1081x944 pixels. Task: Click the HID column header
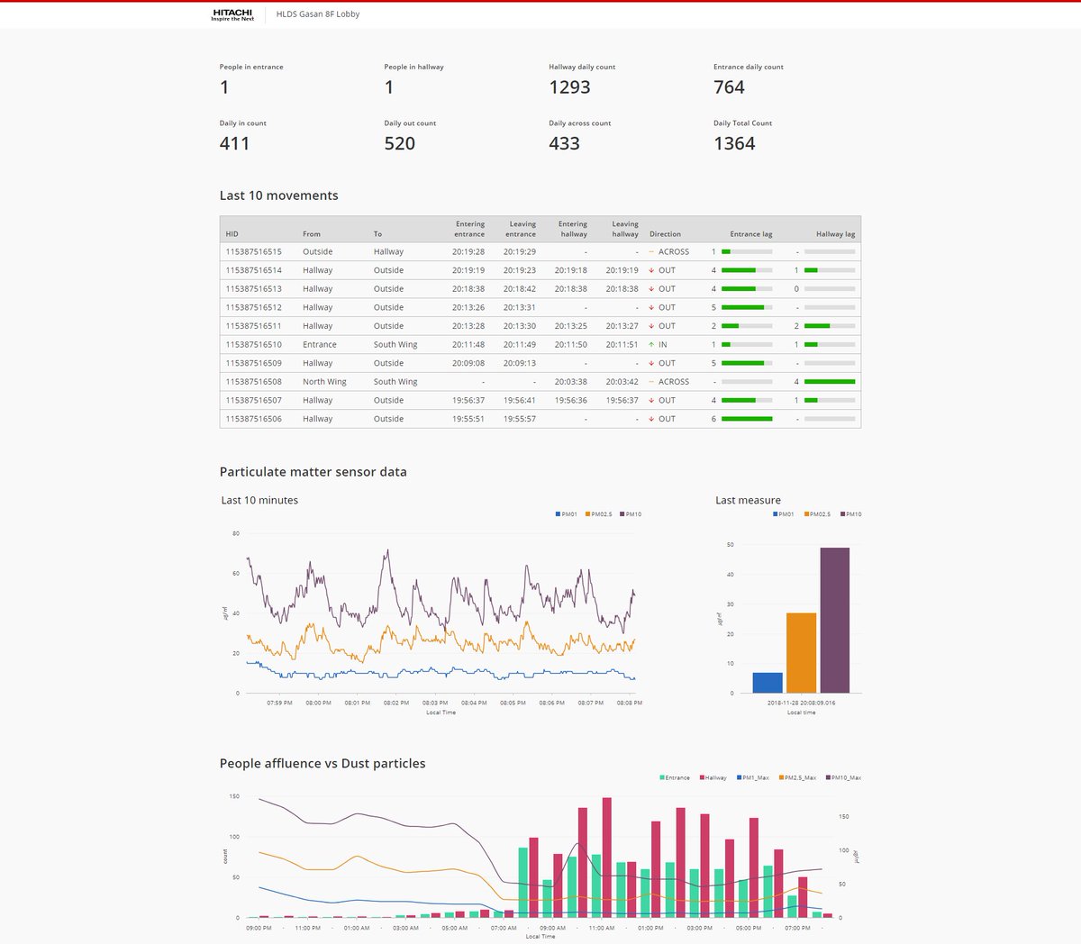[x=232, y=234]
